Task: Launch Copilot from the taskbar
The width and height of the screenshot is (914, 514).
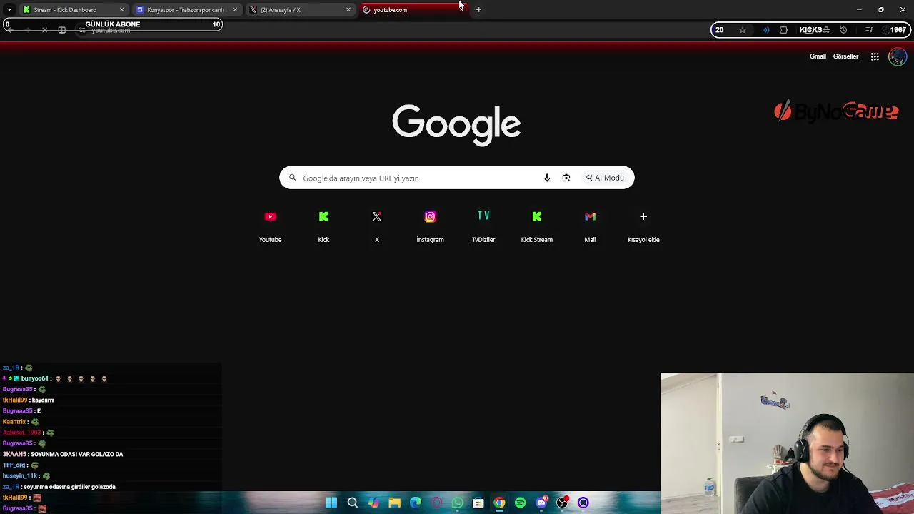Action: click(x=373, y=503)
